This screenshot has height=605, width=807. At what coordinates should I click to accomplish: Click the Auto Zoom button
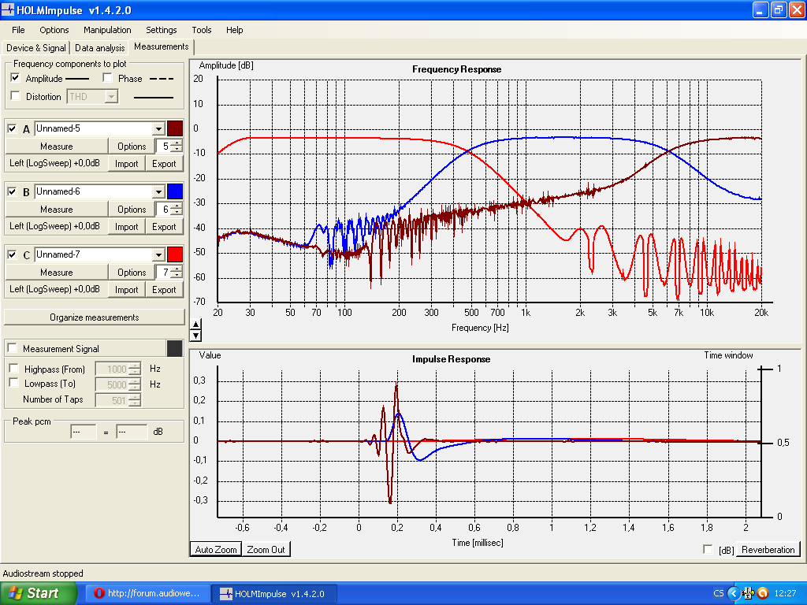(216, 549)
